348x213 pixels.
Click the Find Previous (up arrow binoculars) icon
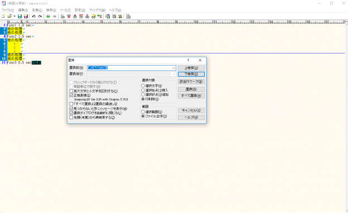[75, 16]
